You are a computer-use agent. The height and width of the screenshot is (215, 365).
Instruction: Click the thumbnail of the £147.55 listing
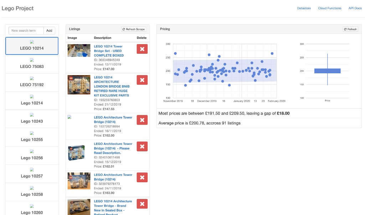point(79,85)
